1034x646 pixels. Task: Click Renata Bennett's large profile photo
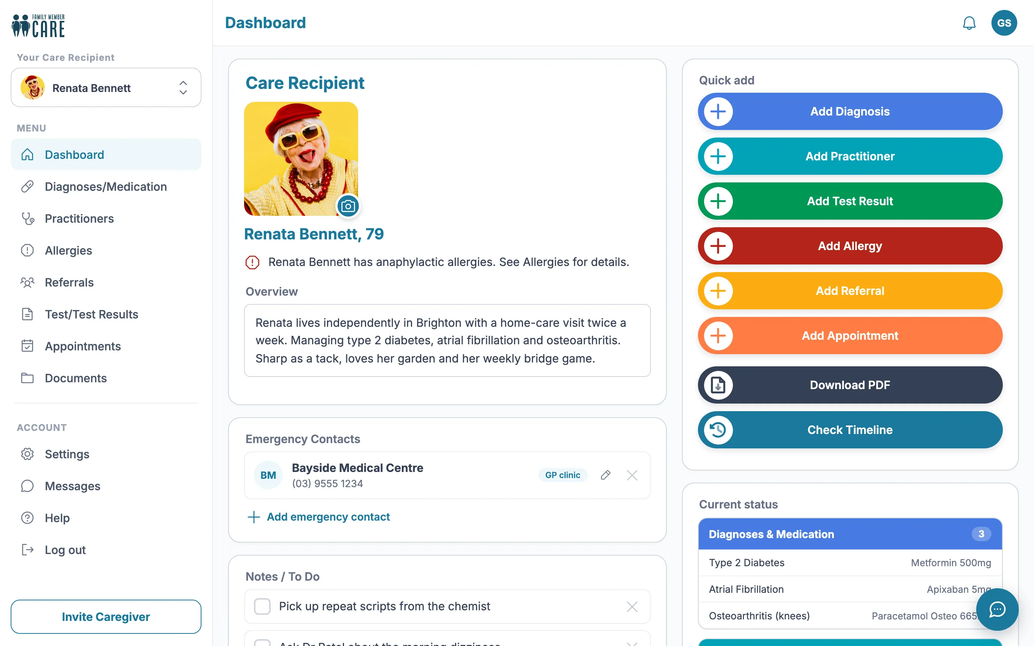click(x=301, y=158)
